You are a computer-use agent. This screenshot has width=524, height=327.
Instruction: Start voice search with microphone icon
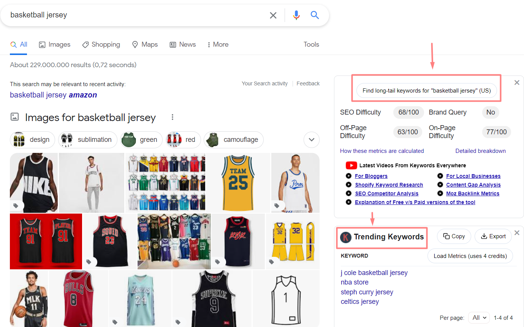point(296,15)
